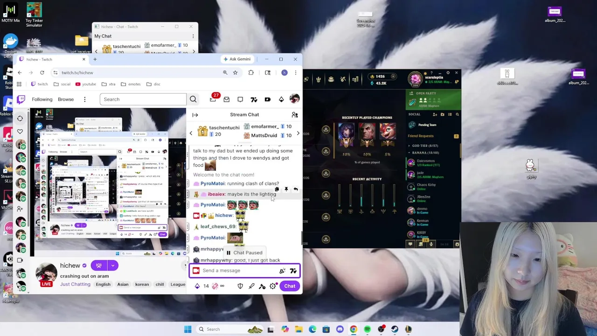The width and height of the screenshot is (597, 336).
Task: Open a new browser tab
Action: coord(95,59)
